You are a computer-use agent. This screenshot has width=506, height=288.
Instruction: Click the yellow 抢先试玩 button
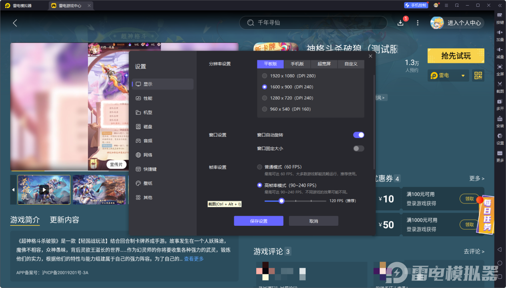click(456, 55)
